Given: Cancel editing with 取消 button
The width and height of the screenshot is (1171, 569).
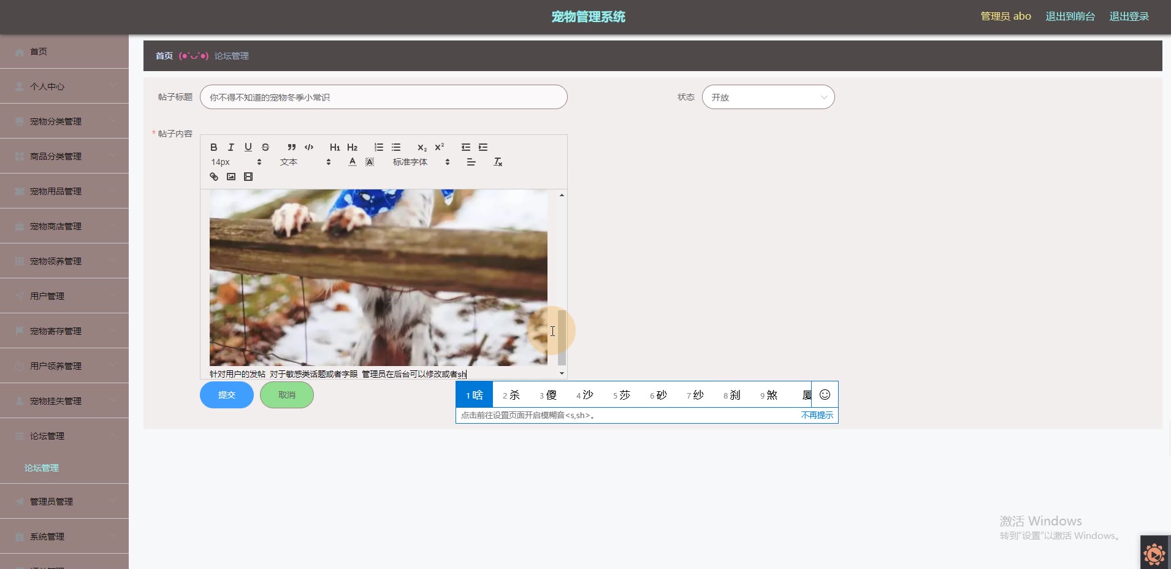Looking at the screenshot, I should point(287,395).
